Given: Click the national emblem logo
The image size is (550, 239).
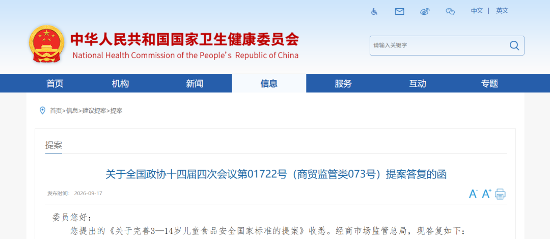Looking at the screenshot, I should [47, 44].
